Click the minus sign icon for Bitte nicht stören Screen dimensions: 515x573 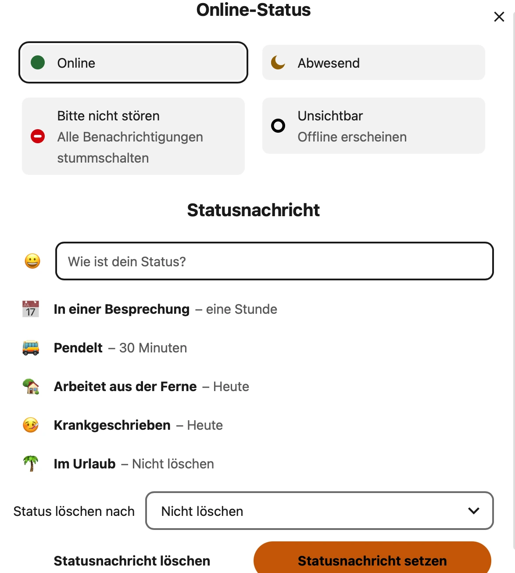[x=38, y=137]
